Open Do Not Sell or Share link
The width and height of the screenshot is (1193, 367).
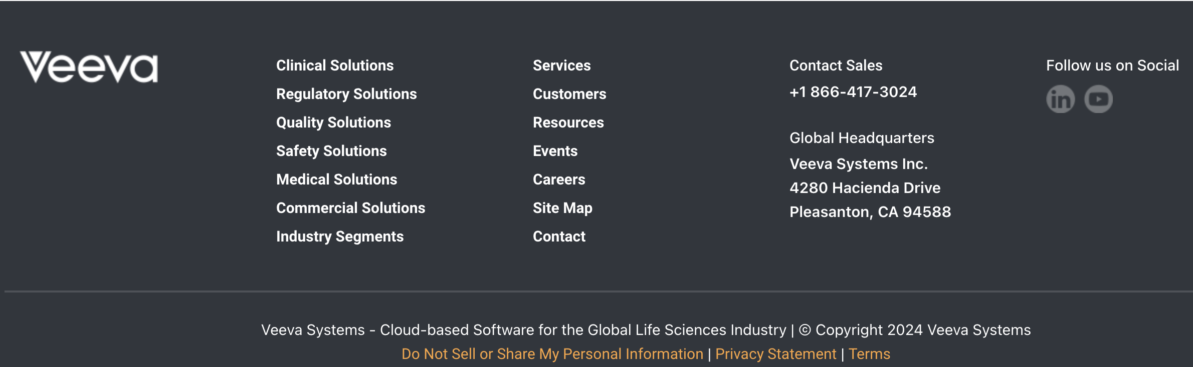pyautogui.click(x=552, y=354)
